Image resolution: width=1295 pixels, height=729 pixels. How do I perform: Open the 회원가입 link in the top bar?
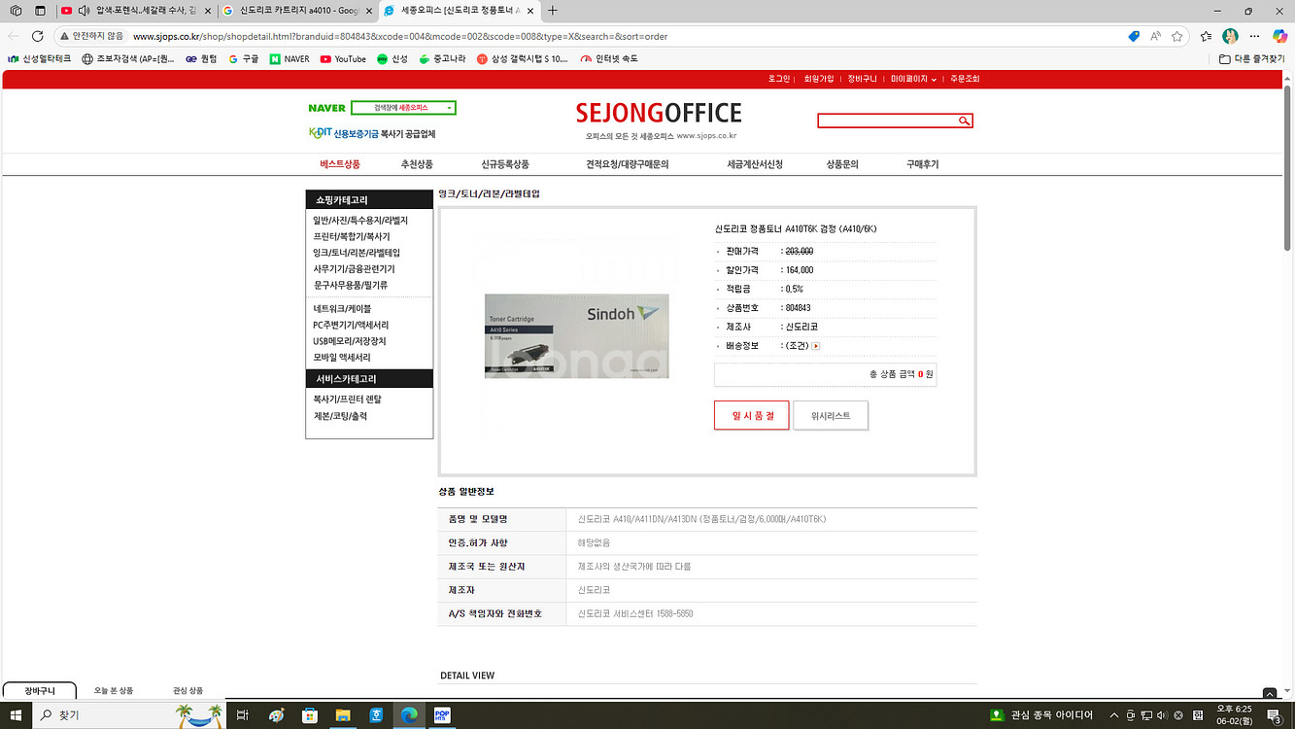point(818,78)
